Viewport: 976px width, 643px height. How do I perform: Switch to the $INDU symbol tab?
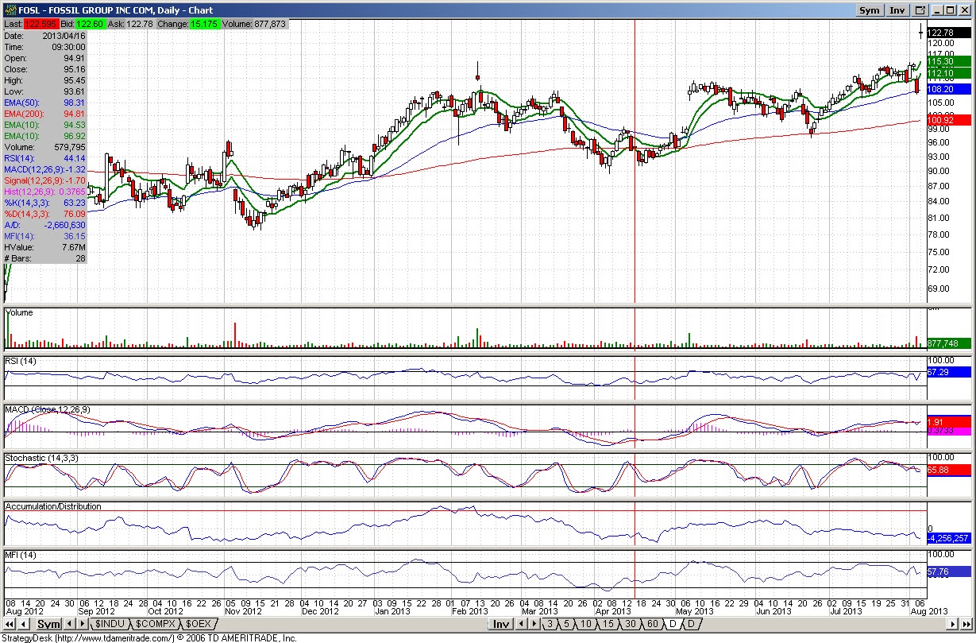coord(110,624)
